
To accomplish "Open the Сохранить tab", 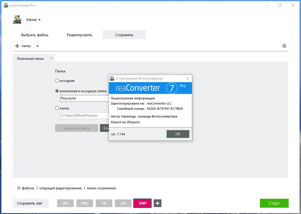I will (124, 35).
